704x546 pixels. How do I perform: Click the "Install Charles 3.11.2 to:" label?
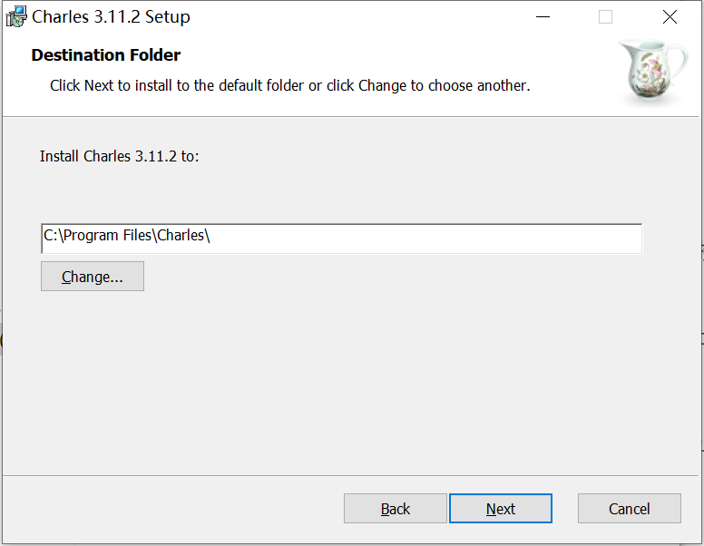tap(120, 156)
